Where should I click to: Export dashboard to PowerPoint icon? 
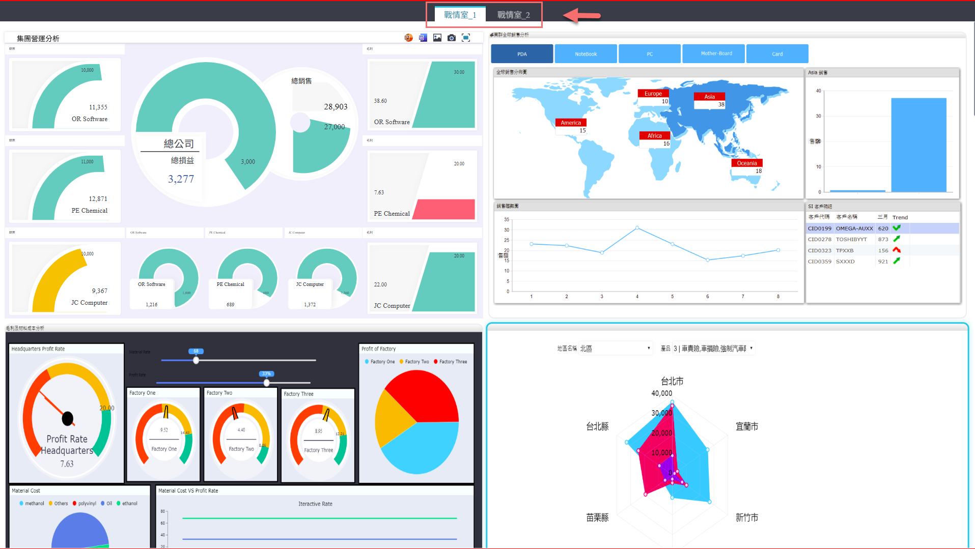click(408, 38)
